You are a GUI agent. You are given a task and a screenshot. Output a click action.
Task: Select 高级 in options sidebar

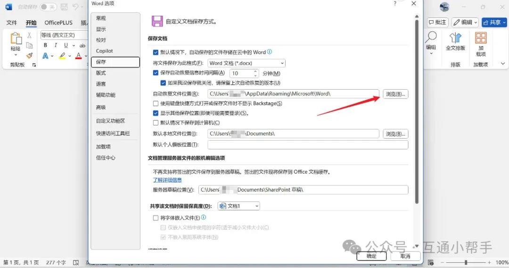(x=115, y=107)
